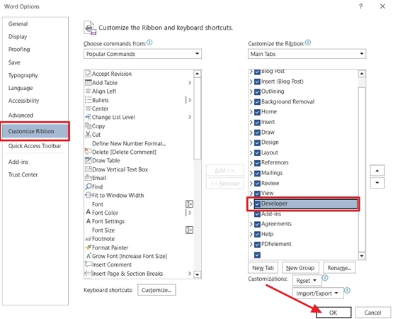
Task: Click the Email command icon
Action: pos(89,177)
